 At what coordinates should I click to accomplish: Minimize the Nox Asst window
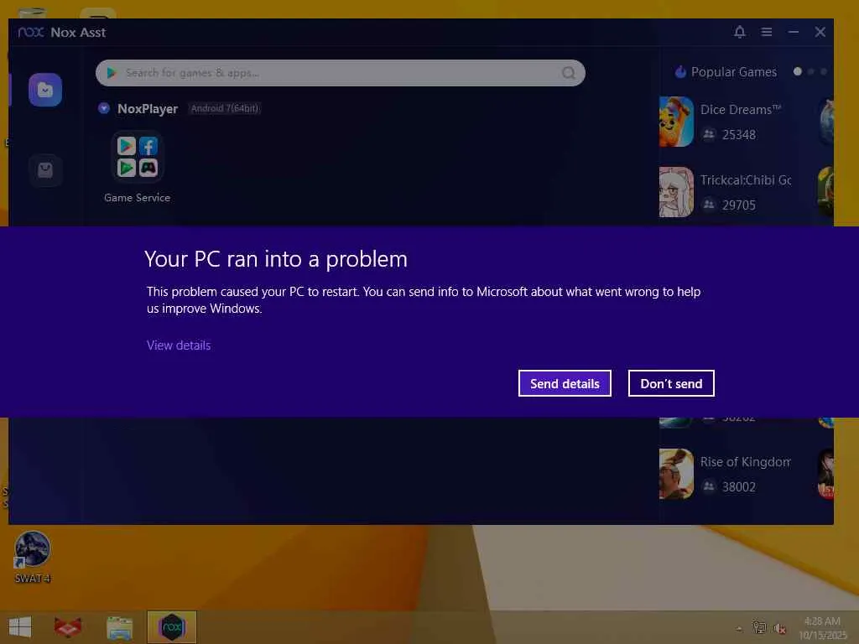click(794, 33)
